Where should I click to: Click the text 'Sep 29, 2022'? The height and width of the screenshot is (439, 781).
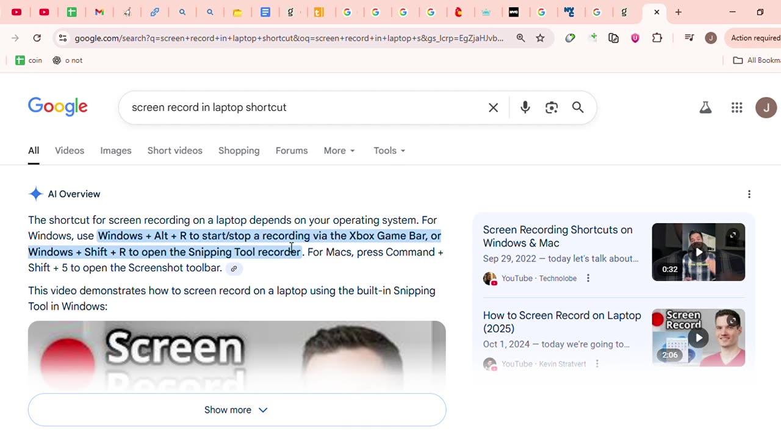click(x=509, y=259)
